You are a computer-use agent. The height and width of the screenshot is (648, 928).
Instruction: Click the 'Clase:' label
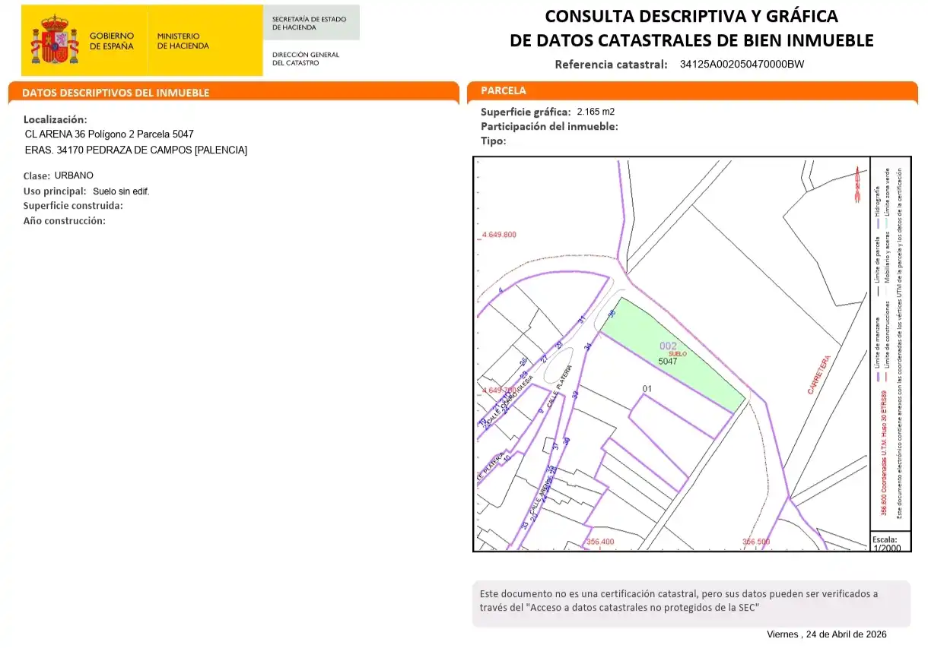click(37, 176)
